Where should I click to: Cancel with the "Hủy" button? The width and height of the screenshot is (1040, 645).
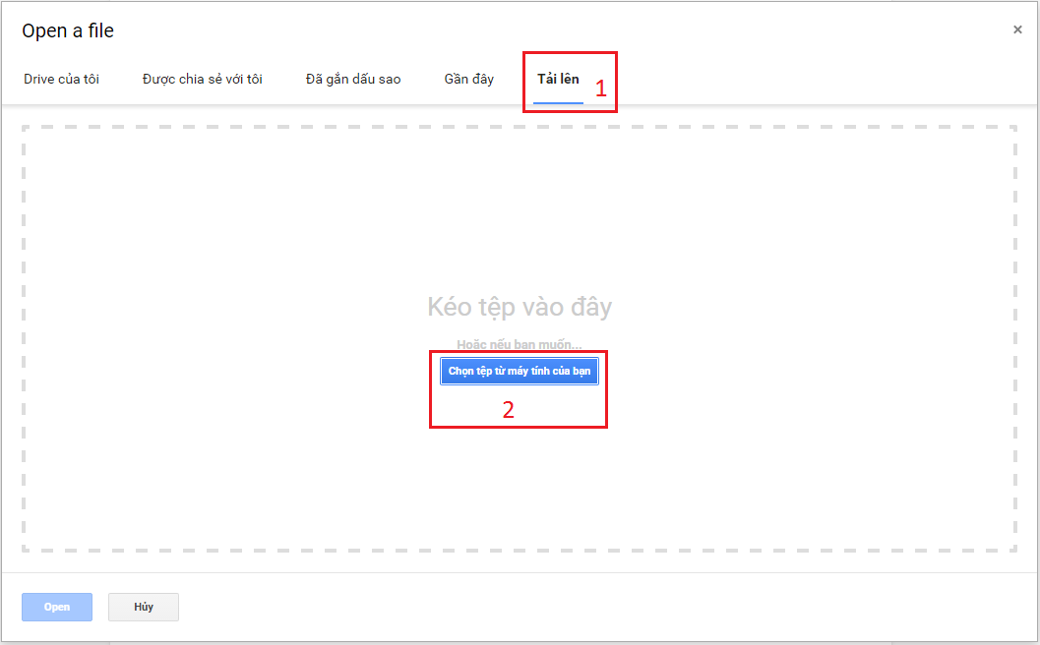144,607
